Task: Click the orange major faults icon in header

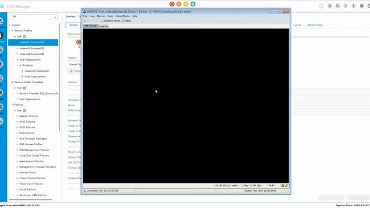Action: [179, 4]
